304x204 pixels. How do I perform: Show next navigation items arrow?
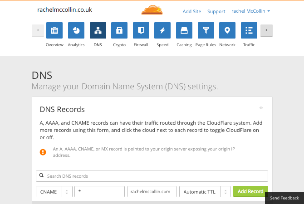(266, 30)
